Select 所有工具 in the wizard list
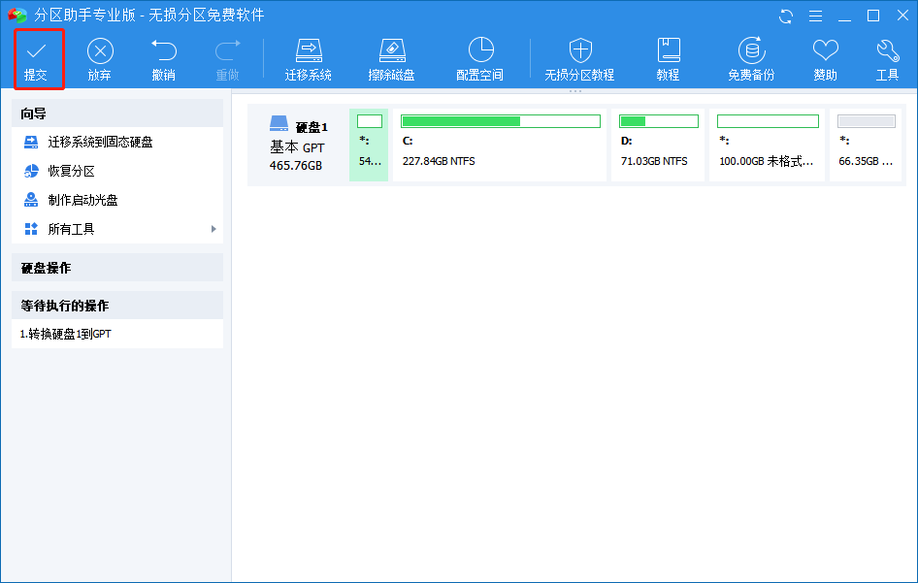Viewport: 918px width, 583px height. (x=117, y=229)
